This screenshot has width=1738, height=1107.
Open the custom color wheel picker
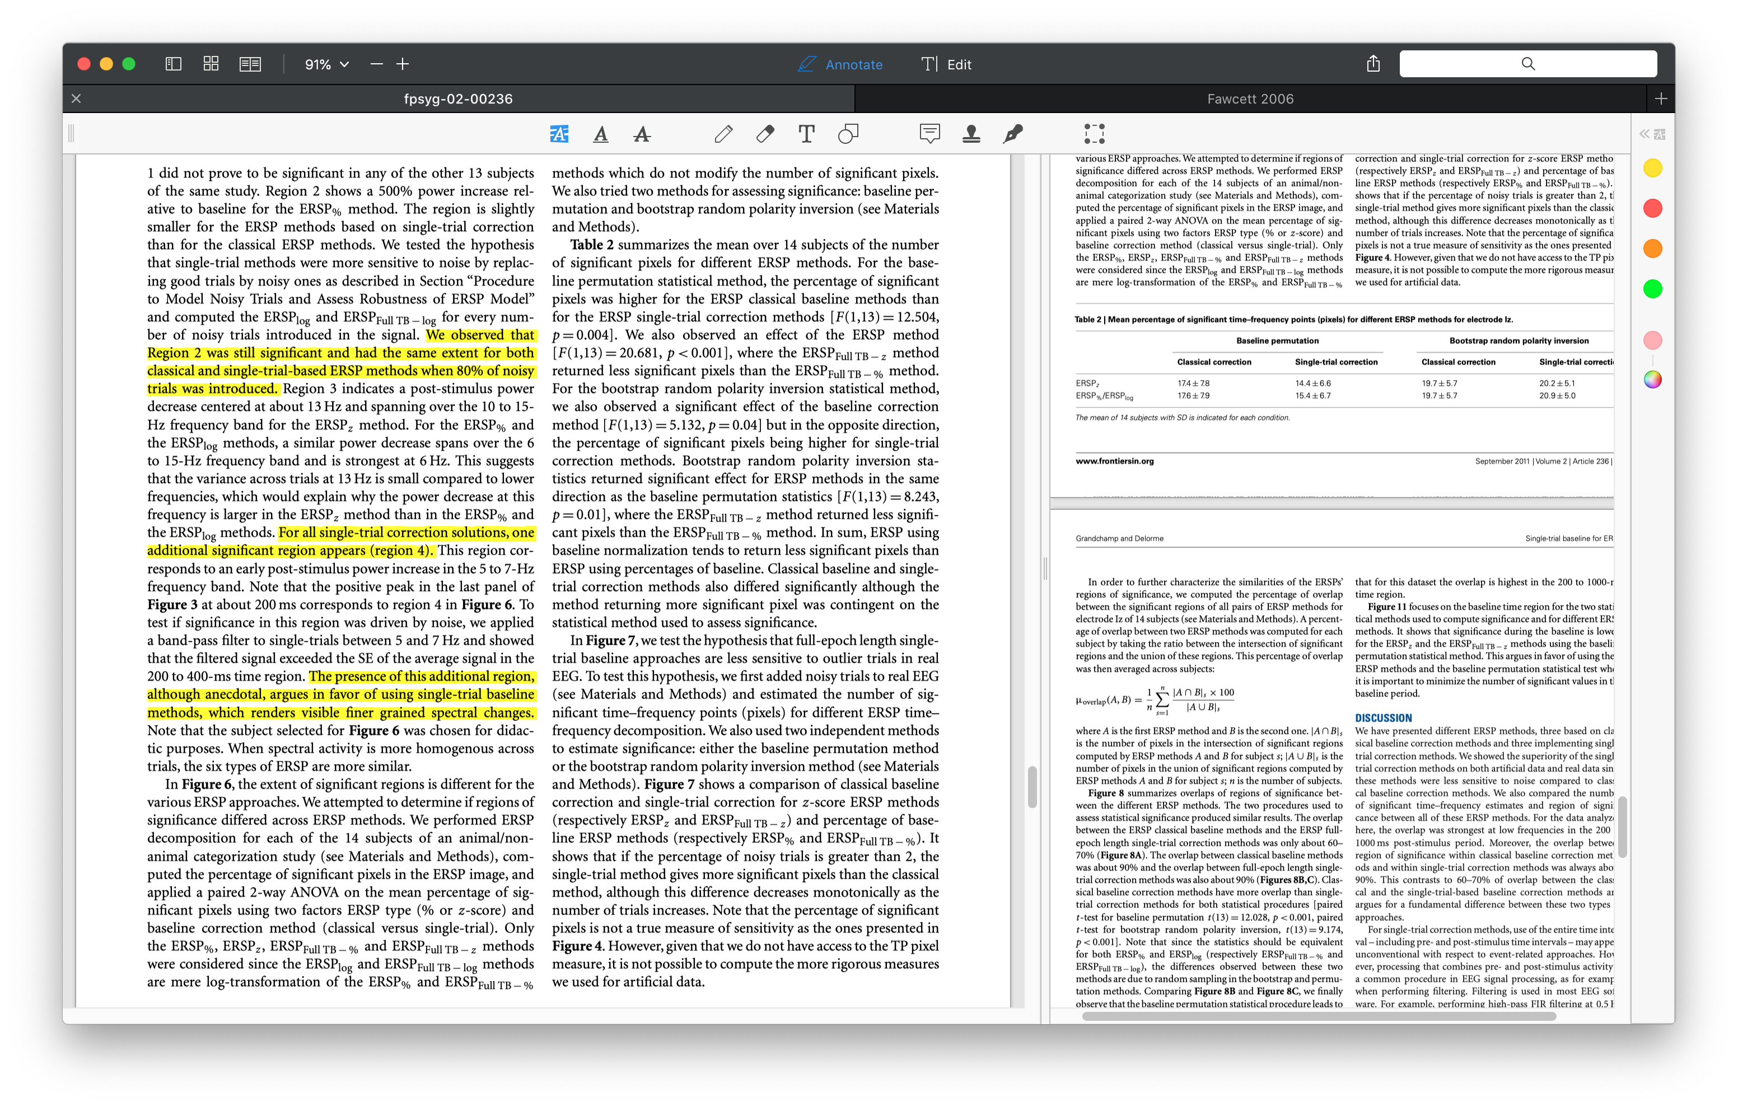pos(1652,381)
